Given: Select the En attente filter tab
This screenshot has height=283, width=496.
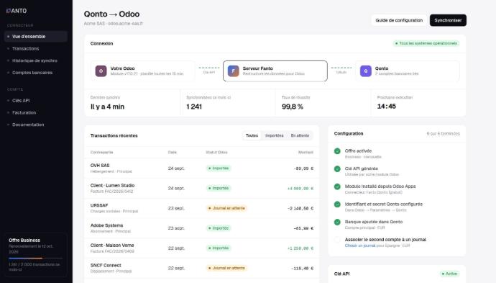Looking at the screenshot, I should [300, 135].
